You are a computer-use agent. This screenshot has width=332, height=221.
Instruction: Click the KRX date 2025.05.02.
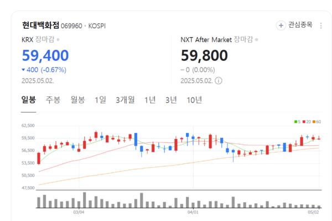pyautogui.click(x=38, y=81)
